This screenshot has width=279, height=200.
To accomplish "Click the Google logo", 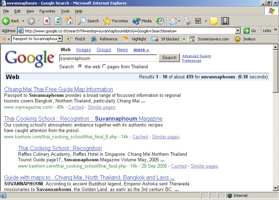I will 30,59.
